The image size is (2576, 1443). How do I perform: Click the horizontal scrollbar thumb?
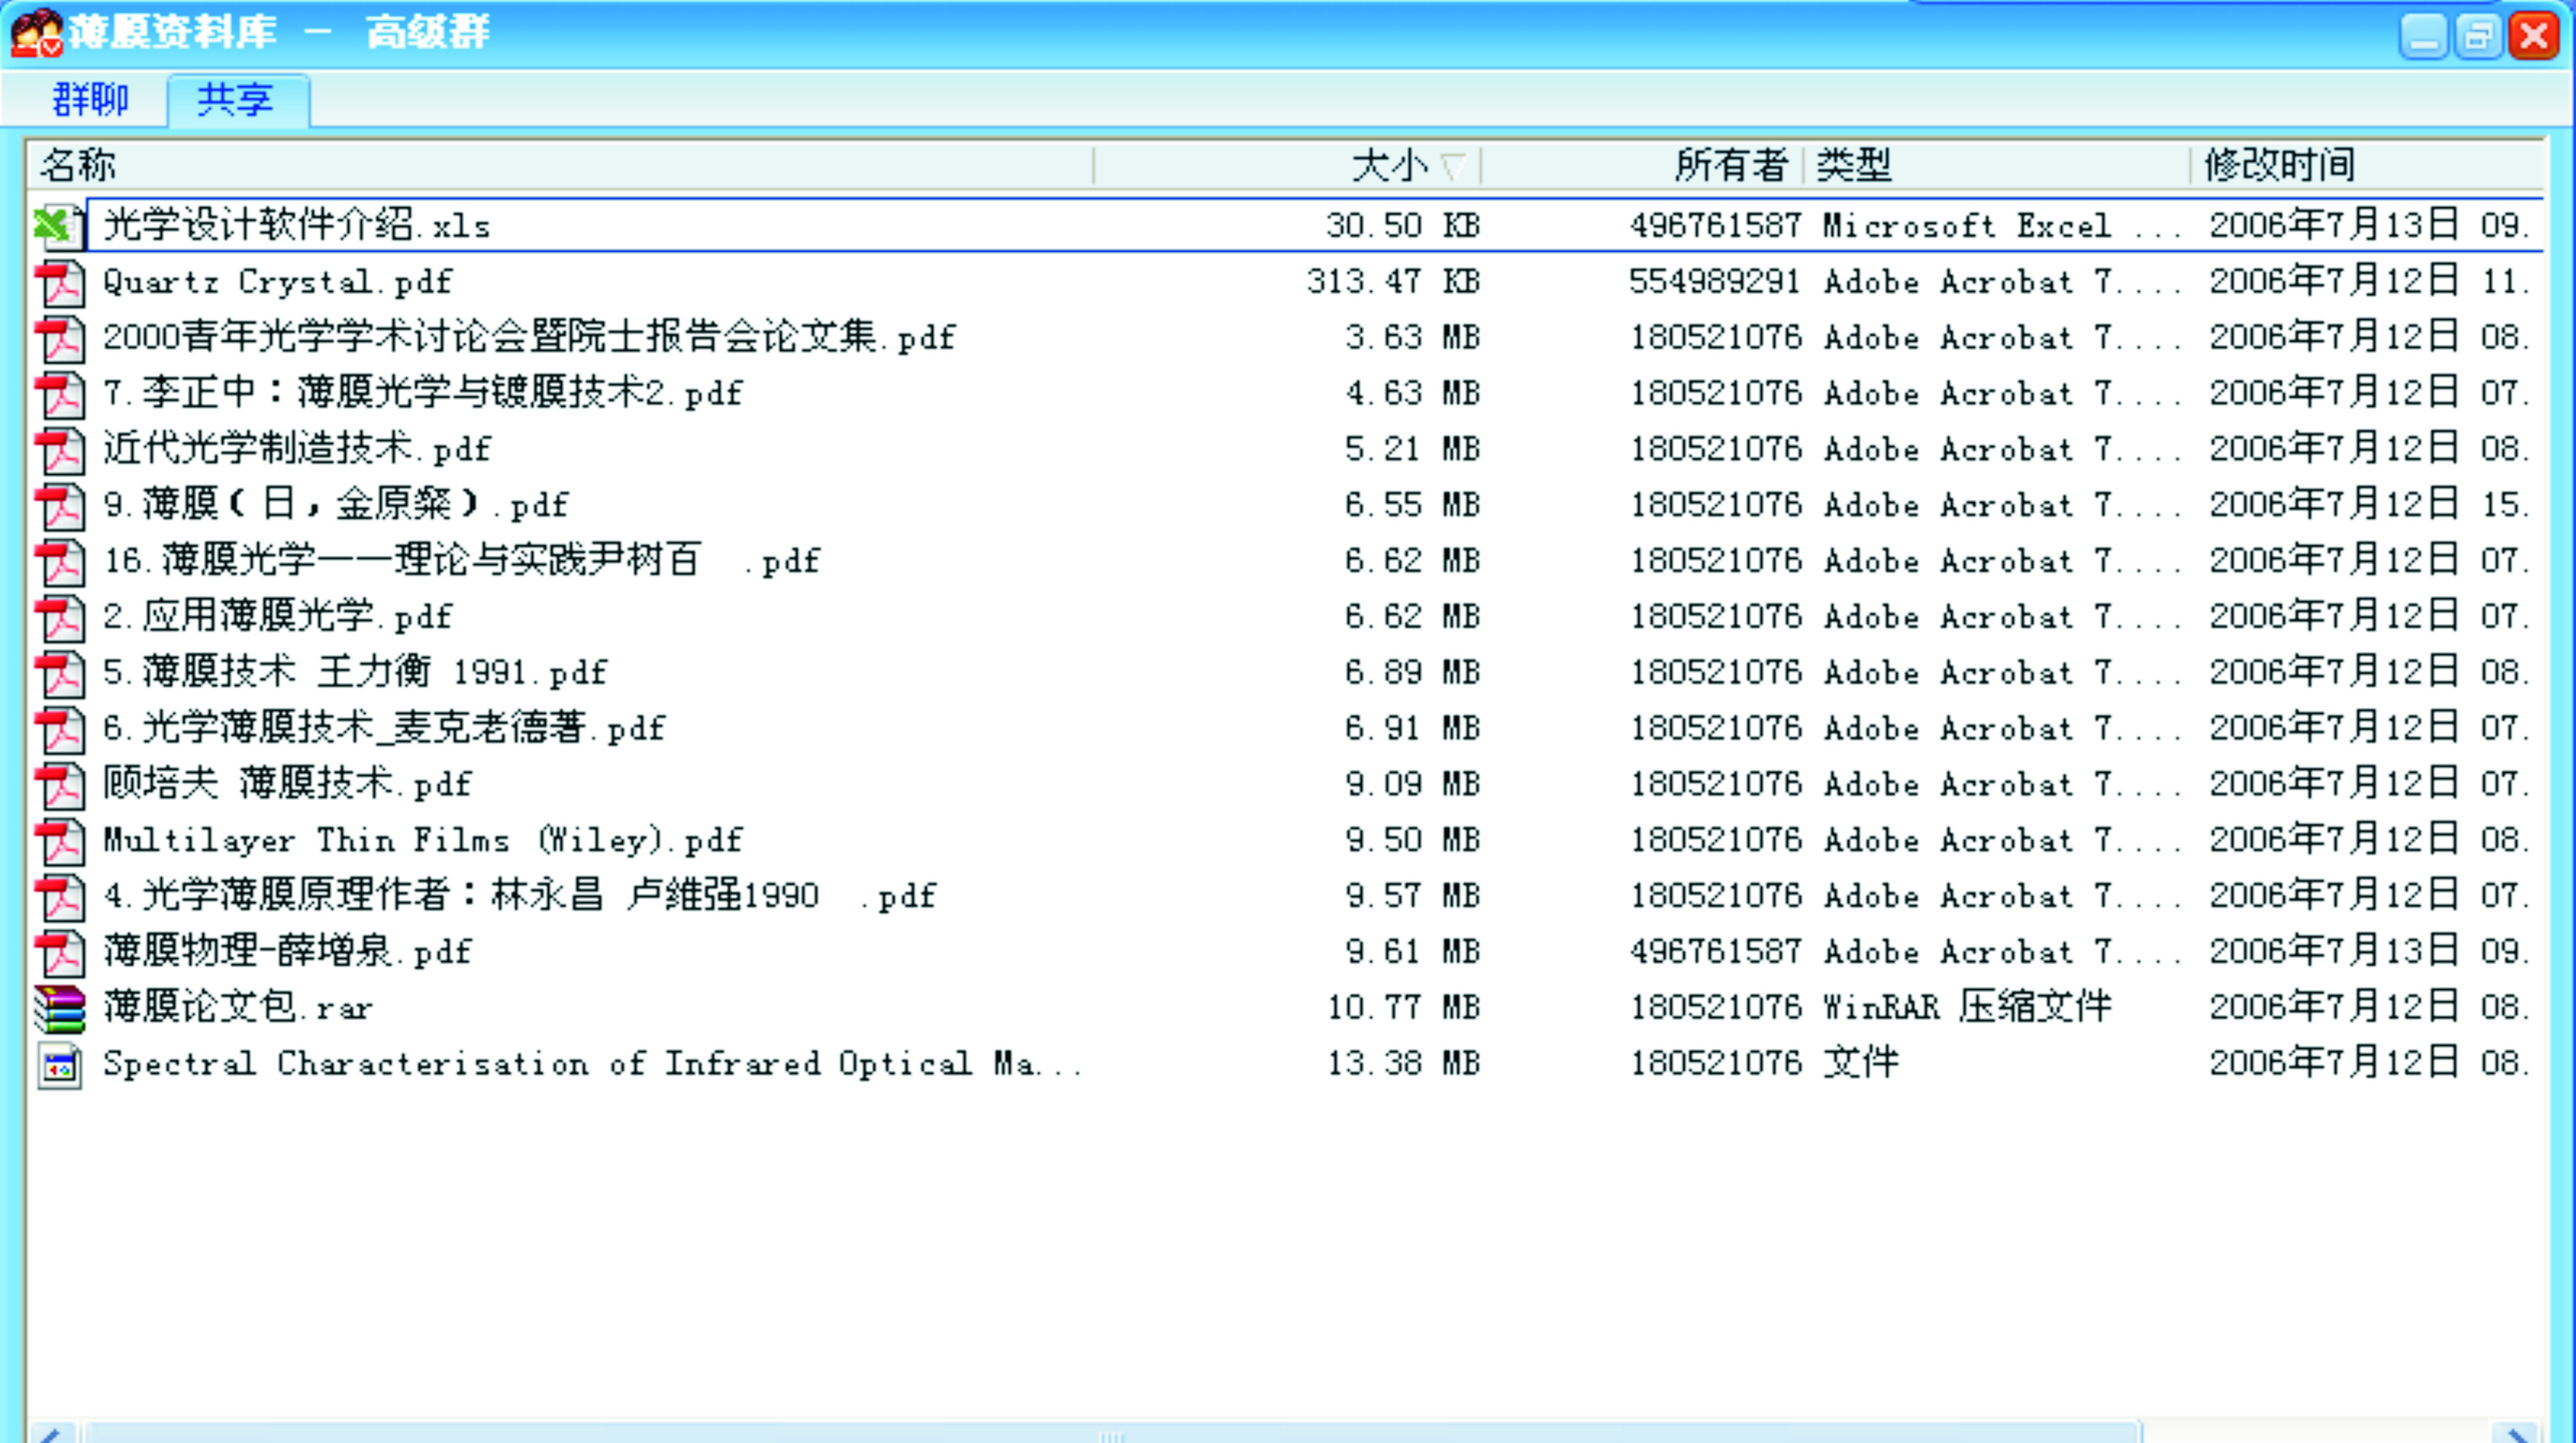tap(1112, 1432)
